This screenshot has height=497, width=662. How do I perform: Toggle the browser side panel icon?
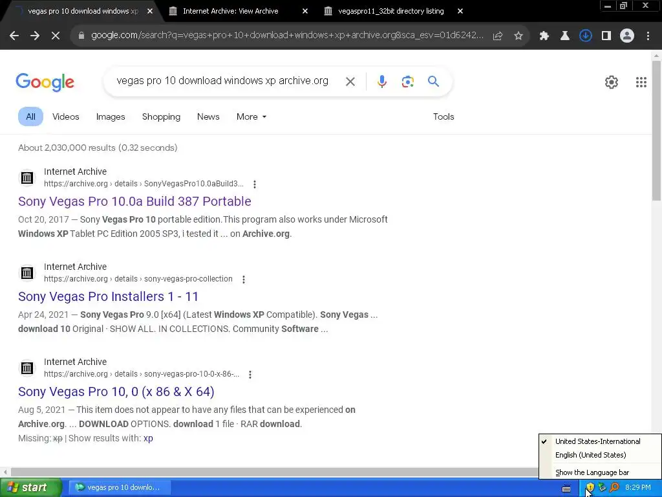(606, 36)
